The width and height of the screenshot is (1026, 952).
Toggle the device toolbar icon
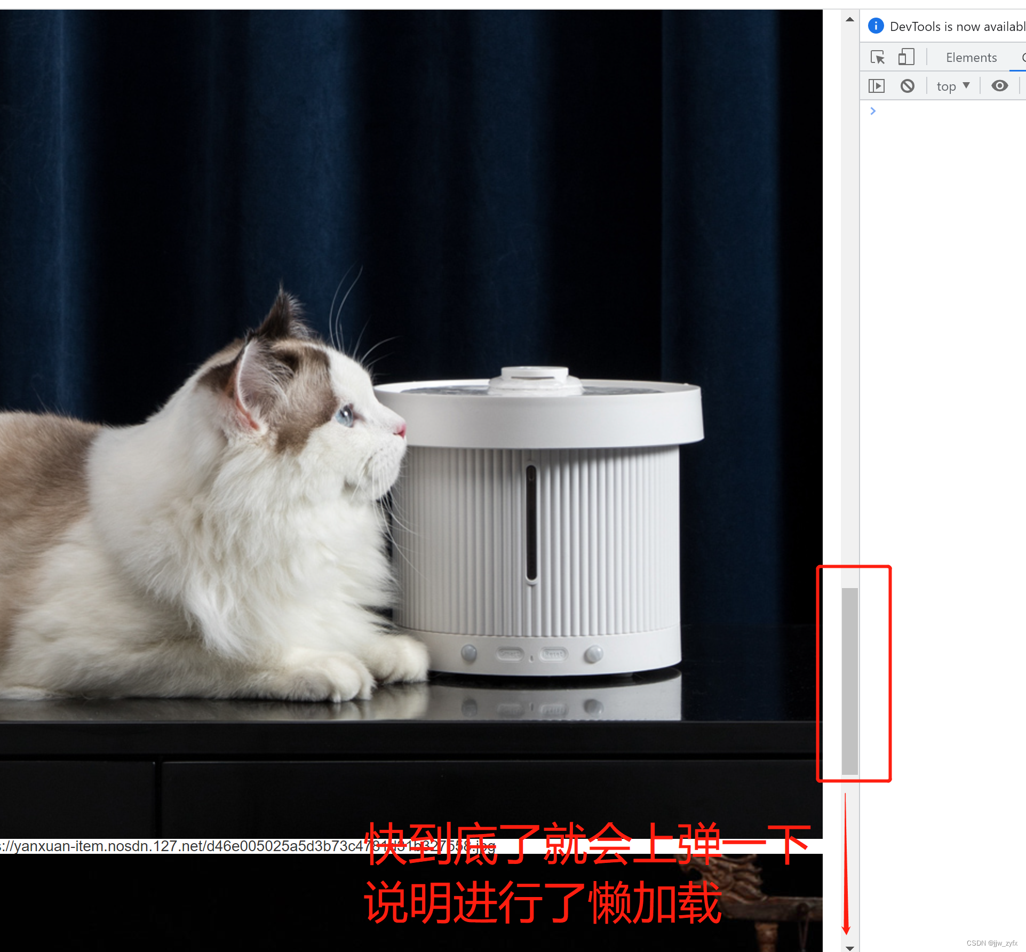coord(906,57)
